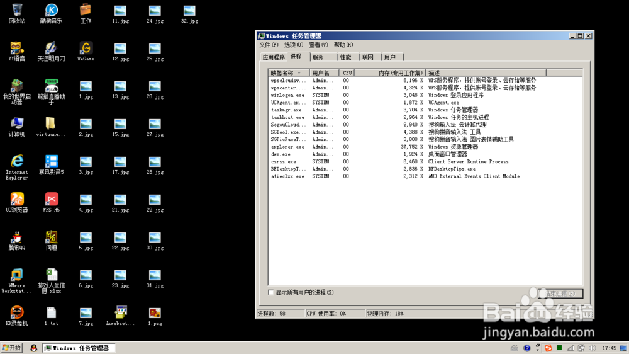Click the taskbar clock showing 17:45

(x=609, y=348)
